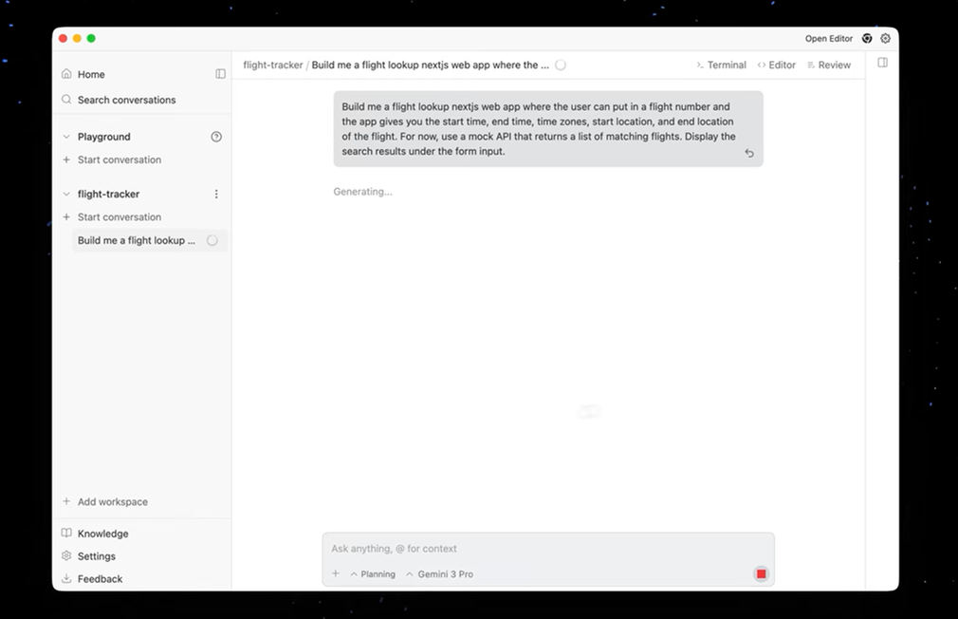Click the undo arrow on the message bubble
Image resolution: width=958 pixels, height=619 pixels.
pyautogui.click(x=749, y=153)
